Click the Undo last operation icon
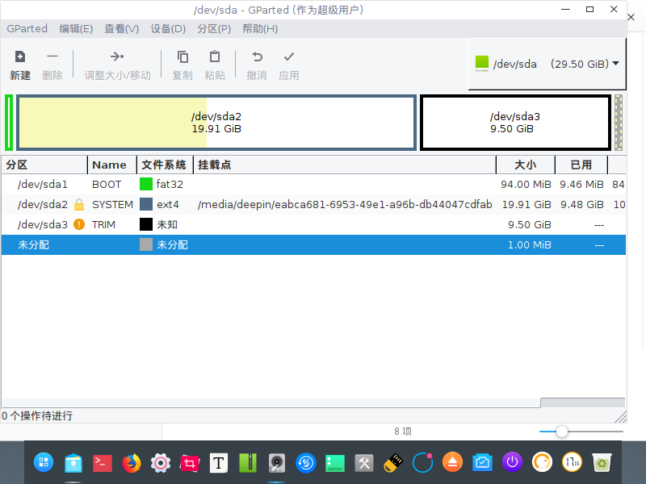This screenshot has height=484, width=646. 257,56
